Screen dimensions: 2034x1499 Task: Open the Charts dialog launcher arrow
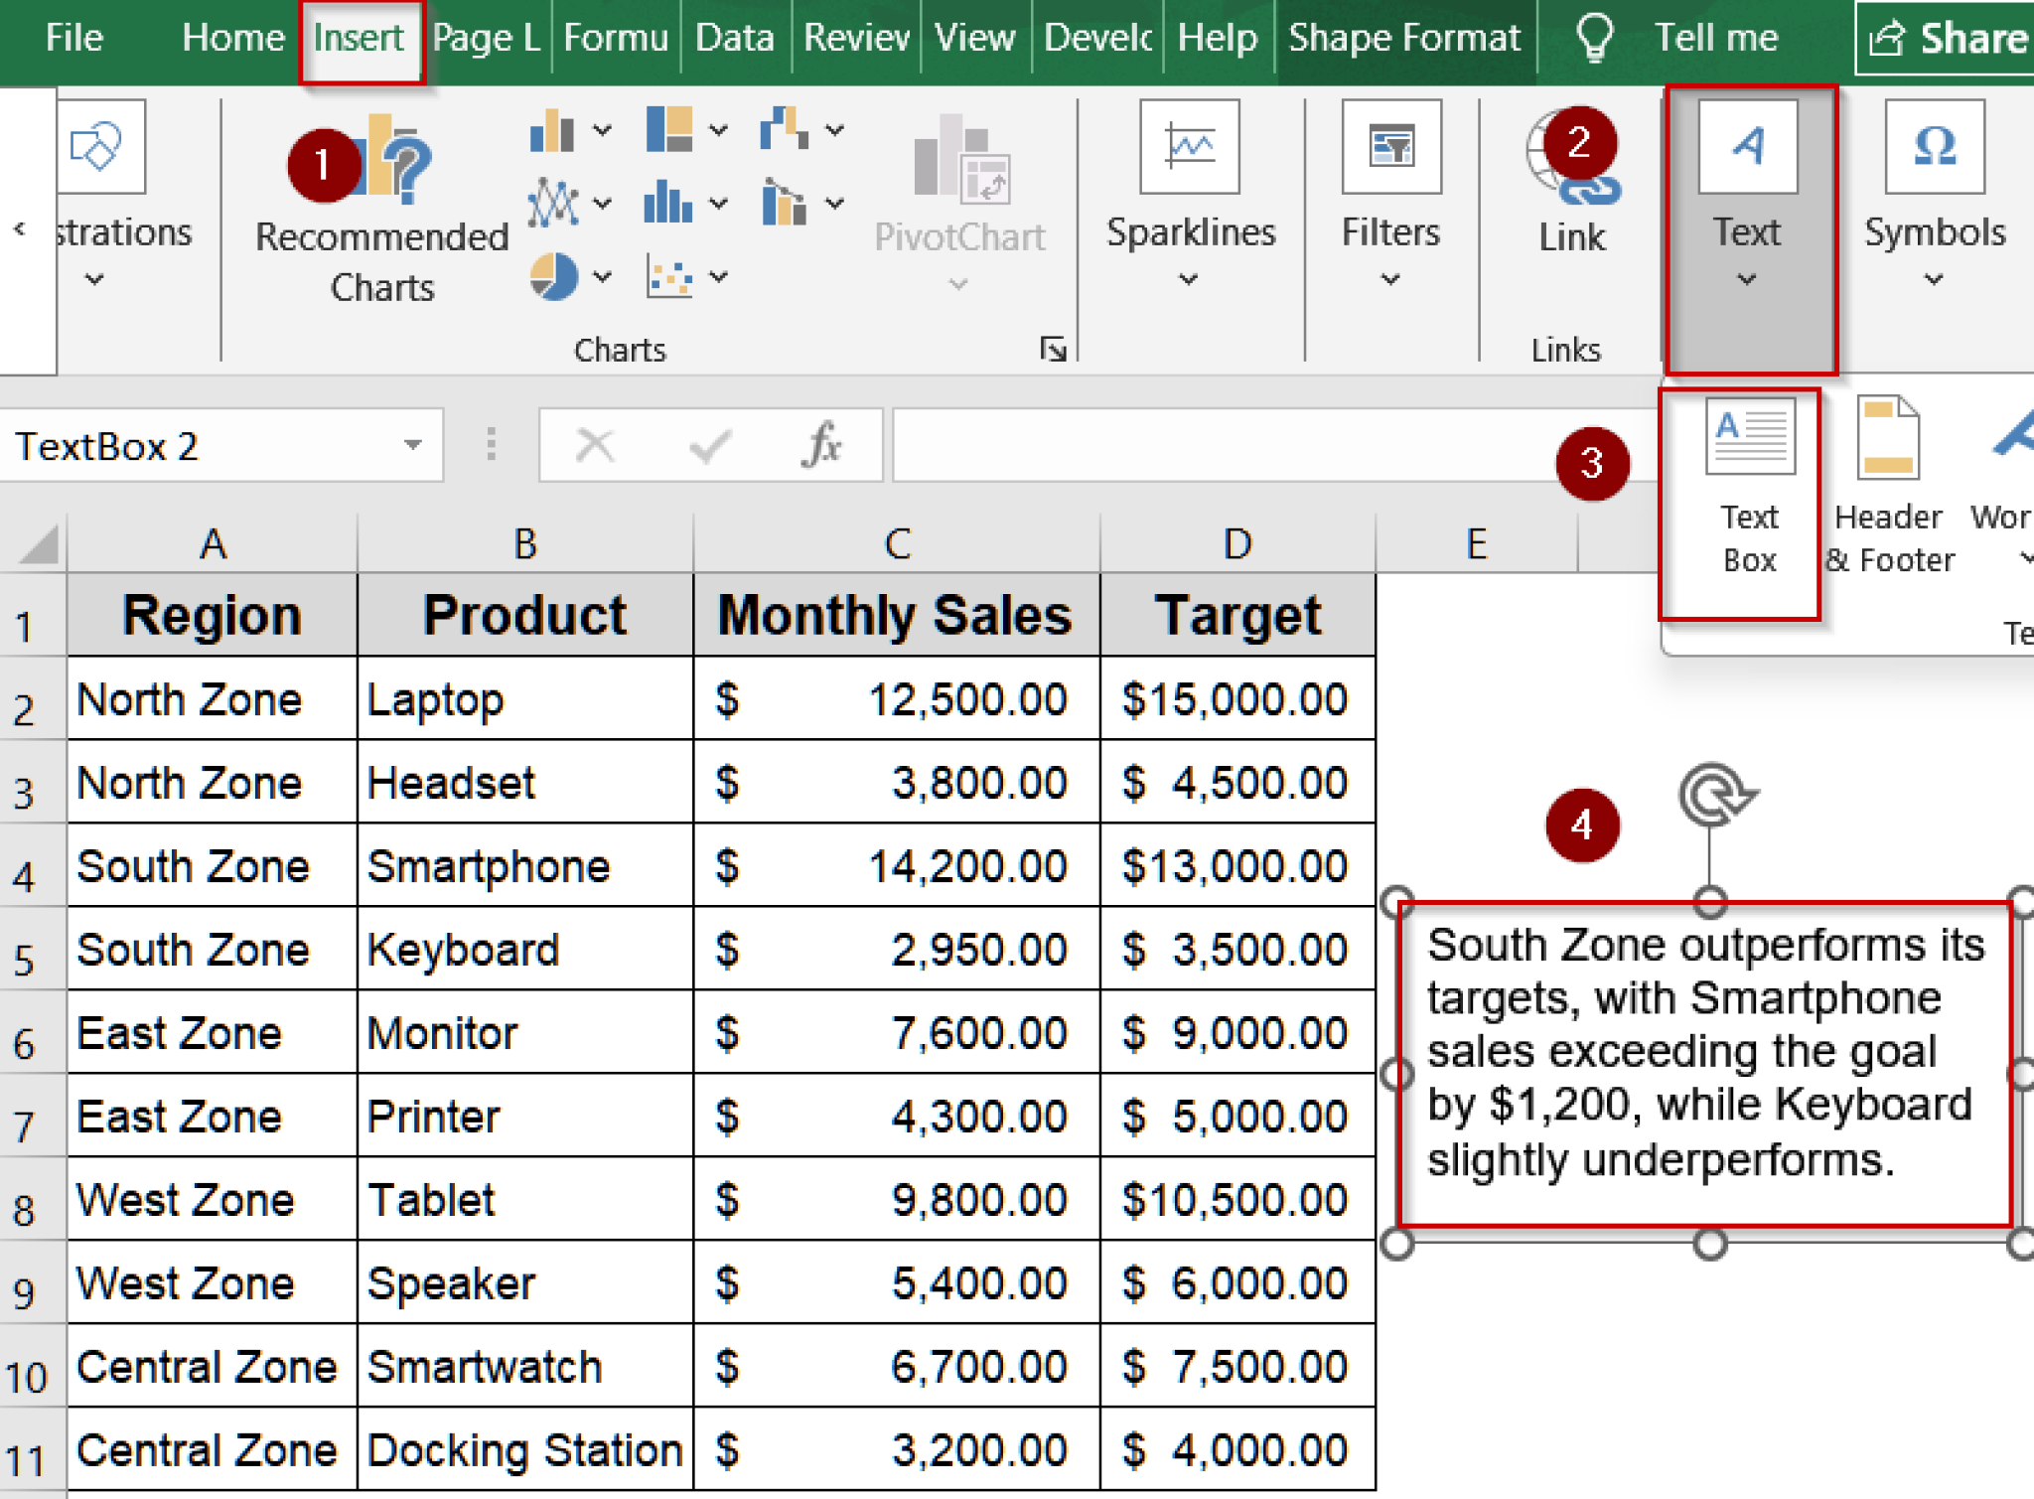(x=1054, y=349)
